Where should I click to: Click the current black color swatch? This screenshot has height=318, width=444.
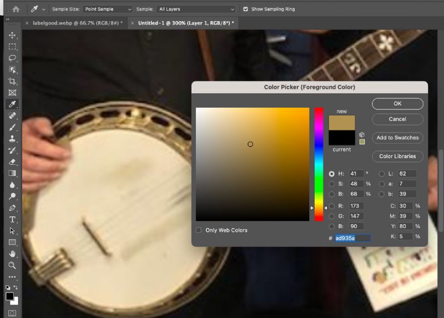342,138
